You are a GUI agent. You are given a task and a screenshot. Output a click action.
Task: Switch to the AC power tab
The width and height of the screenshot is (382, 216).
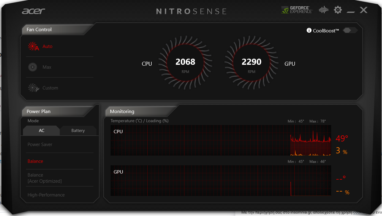(x=41, y=130)
